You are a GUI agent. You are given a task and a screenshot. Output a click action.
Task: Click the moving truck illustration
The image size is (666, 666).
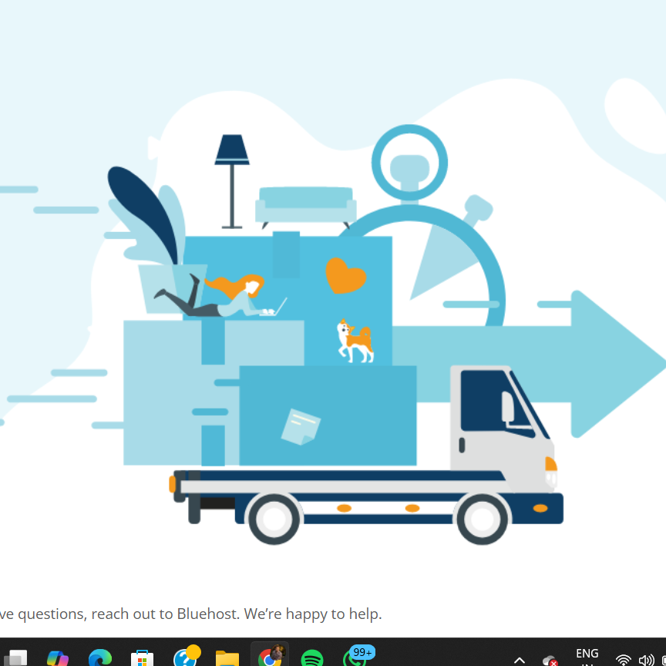click(368, 455)
